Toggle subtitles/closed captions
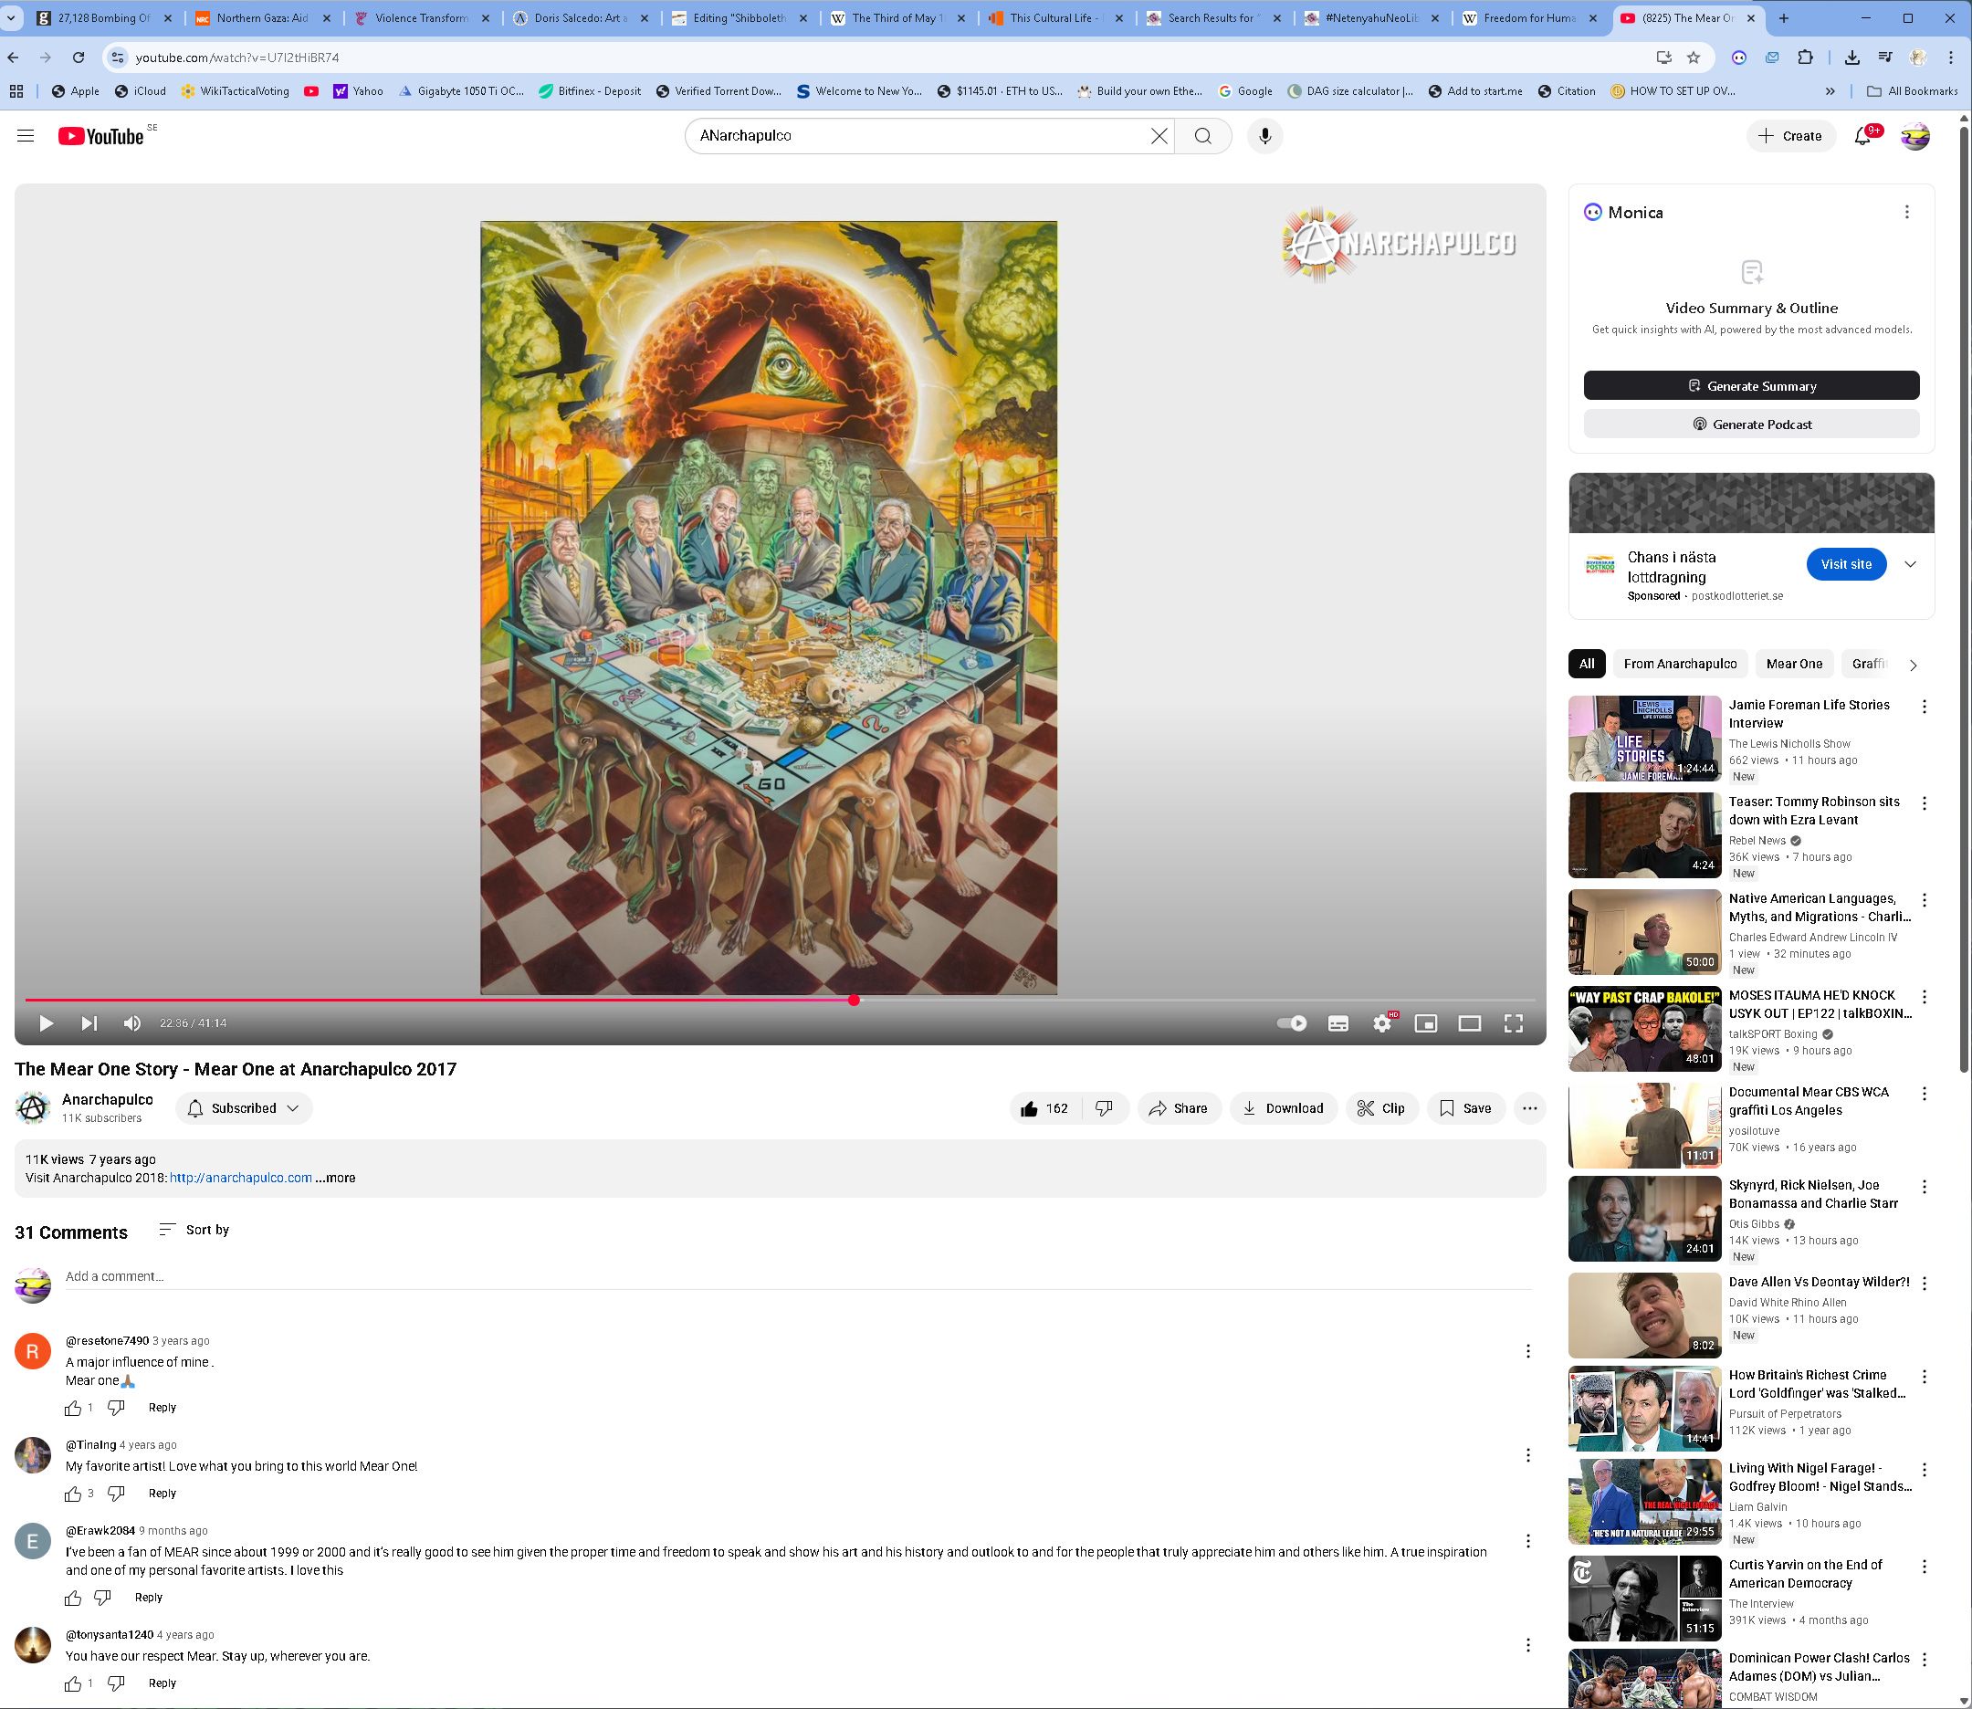This screenshot has width=1972, height=1709. [1337, 1023]
